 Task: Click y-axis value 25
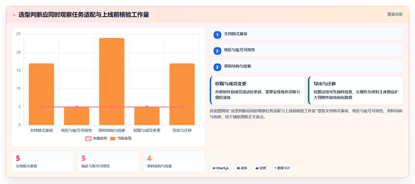coord(18,34)
